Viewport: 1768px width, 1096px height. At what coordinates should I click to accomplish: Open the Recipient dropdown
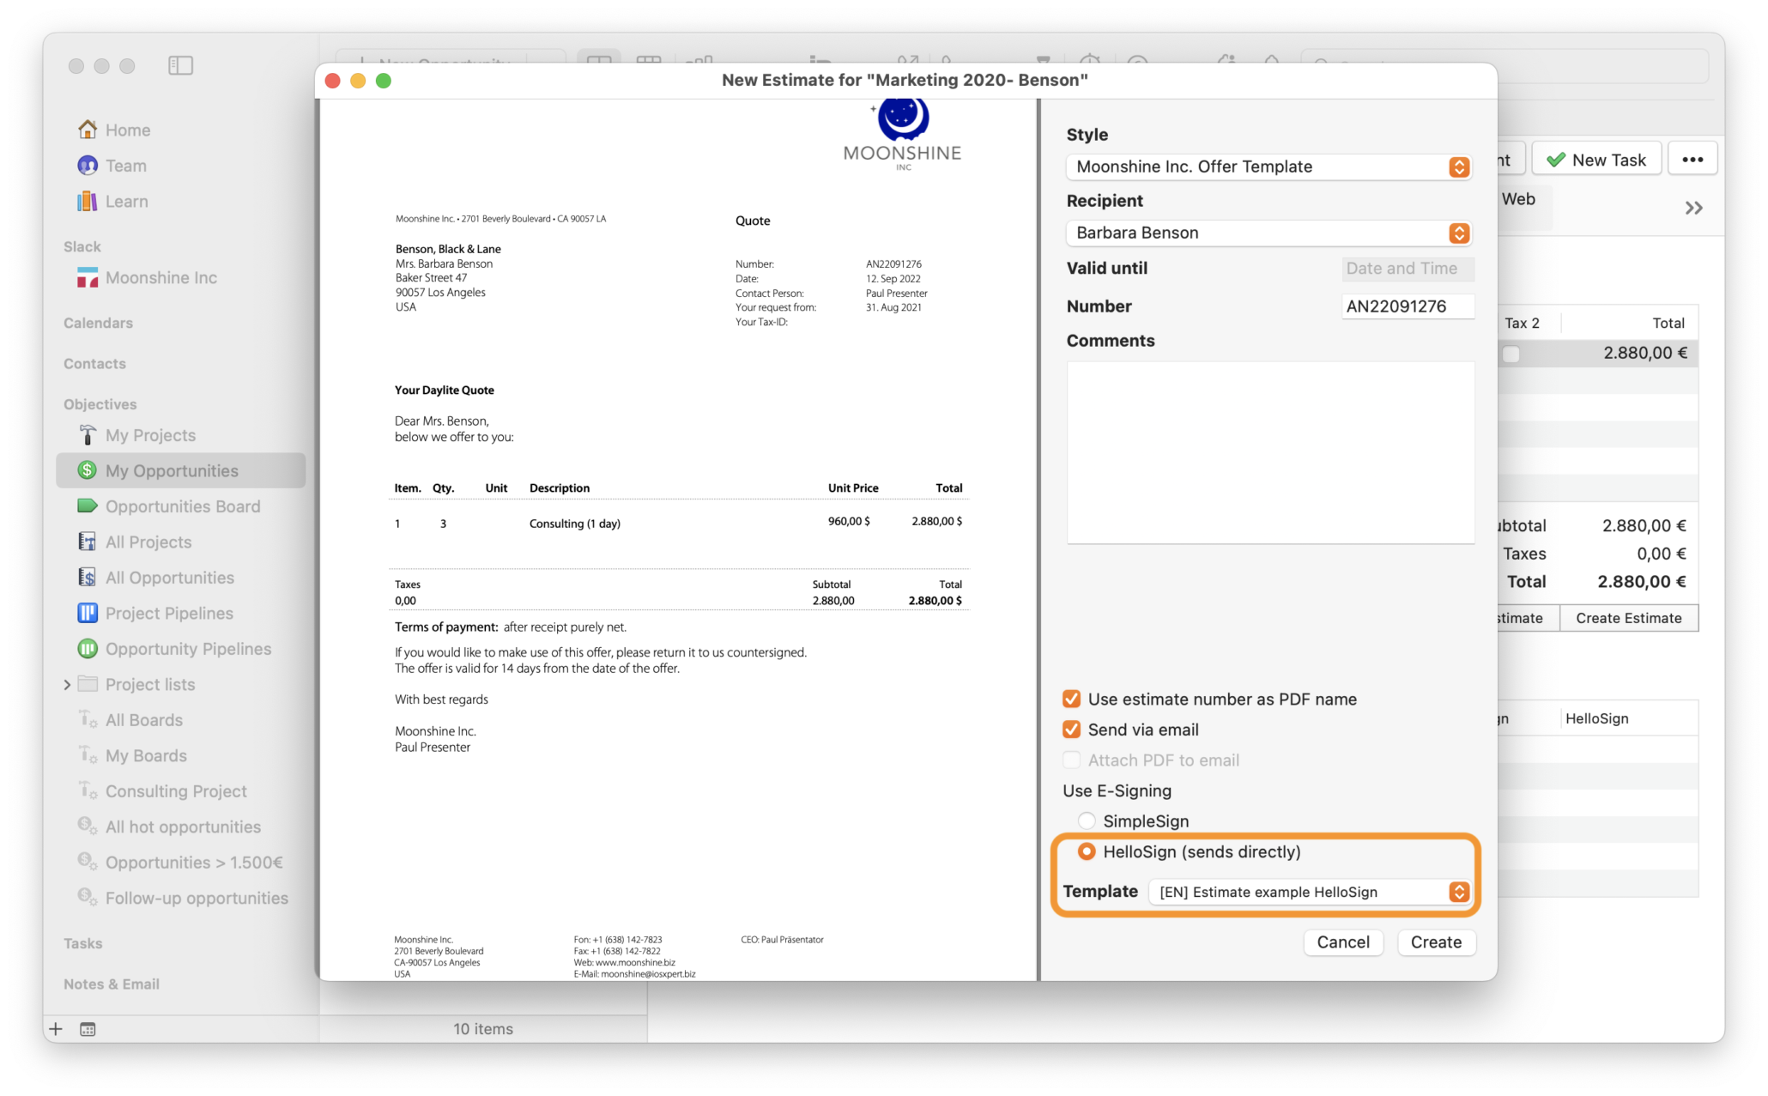(x=1268, y=233)
